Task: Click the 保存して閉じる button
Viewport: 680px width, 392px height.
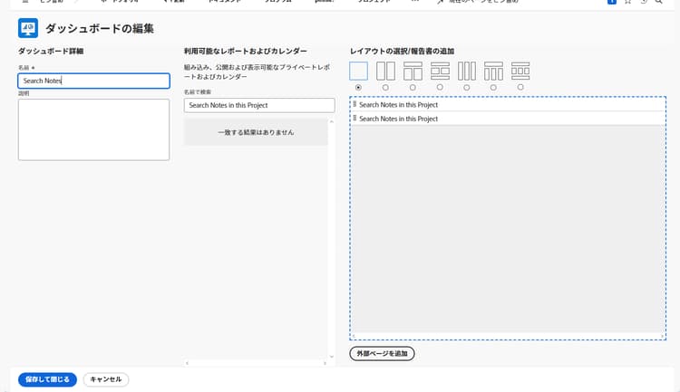Action: 47,379
